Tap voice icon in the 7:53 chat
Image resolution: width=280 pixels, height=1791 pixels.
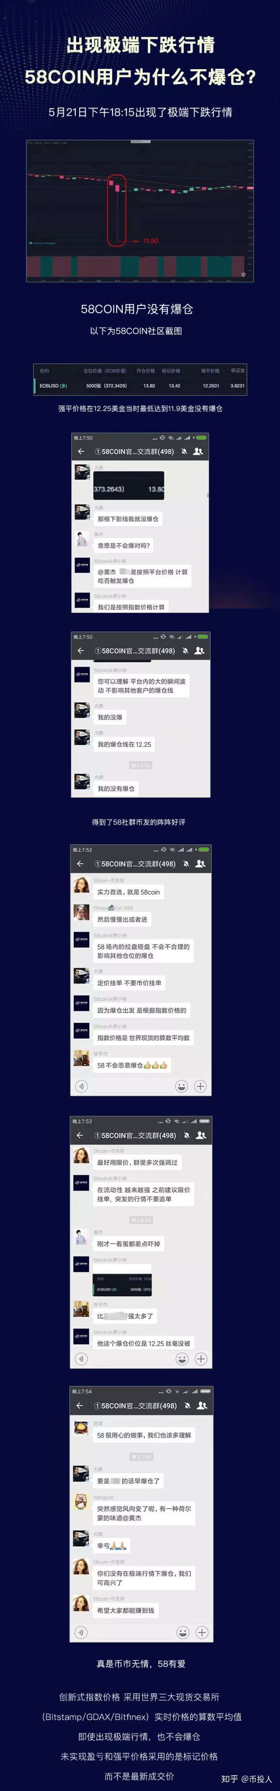click(82, 1358)
